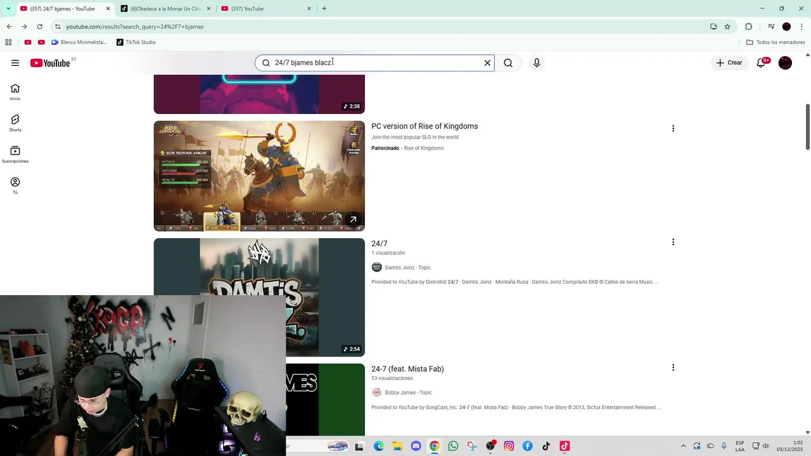Open the YouTube account avatar menu
Viewport: 811px width, 456px height.
pyautogui.click(x=785, y=63)
